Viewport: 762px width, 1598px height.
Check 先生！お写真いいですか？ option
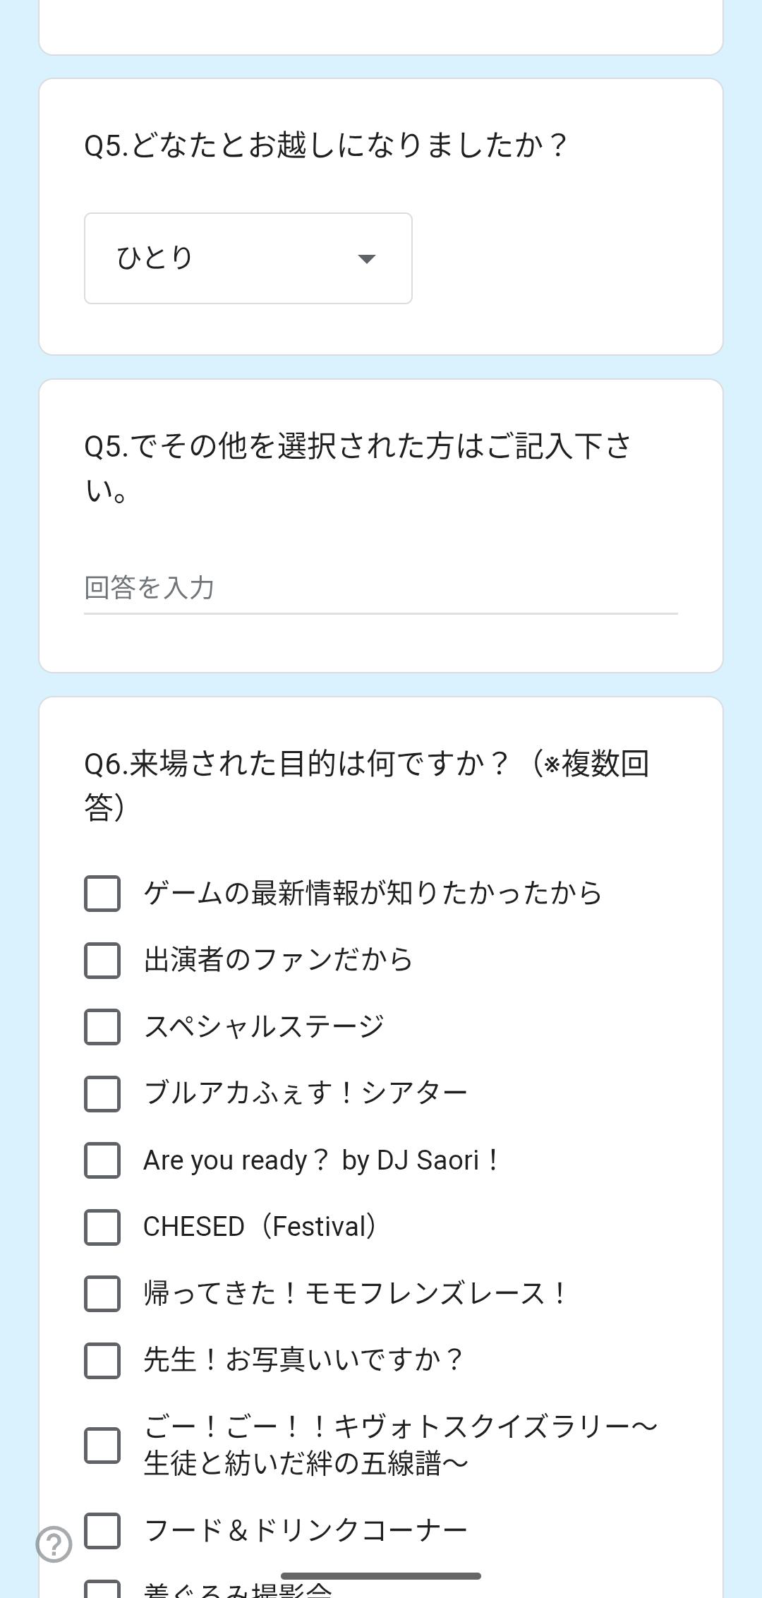(102, 1360)
